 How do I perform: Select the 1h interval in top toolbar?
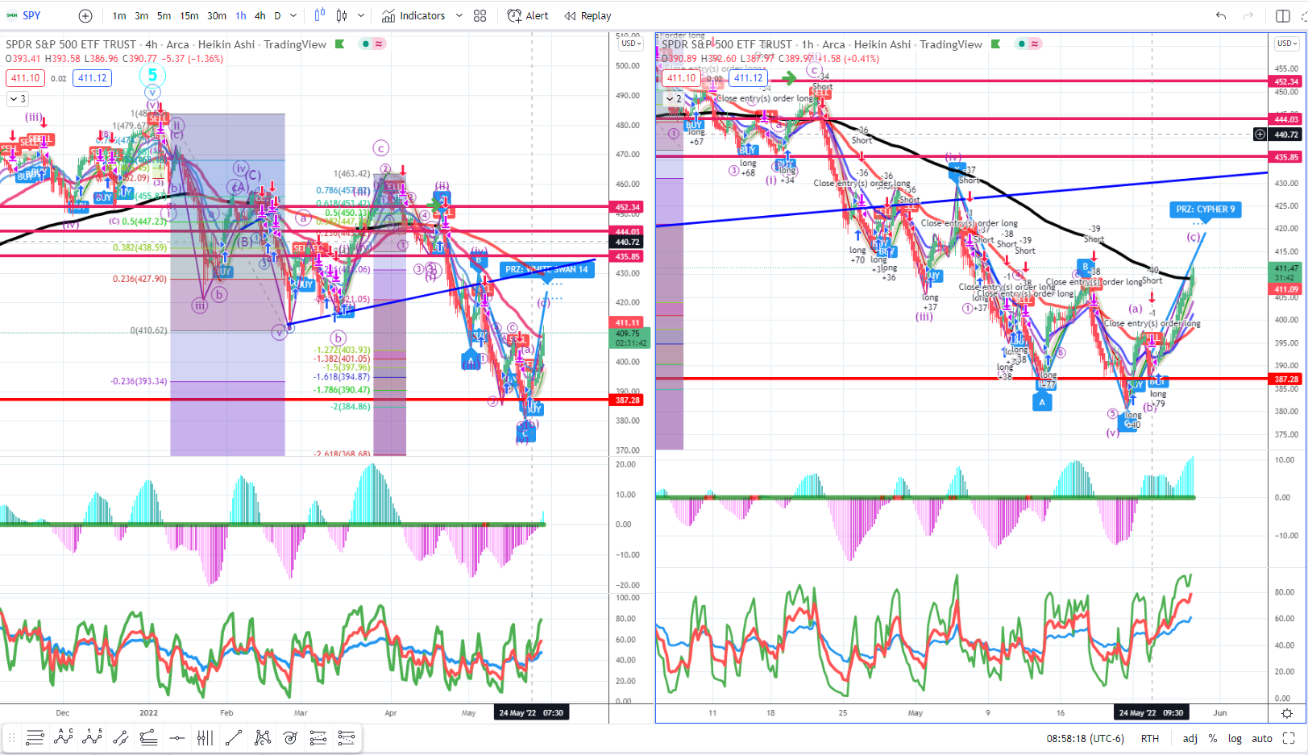(x=240, y=15)
